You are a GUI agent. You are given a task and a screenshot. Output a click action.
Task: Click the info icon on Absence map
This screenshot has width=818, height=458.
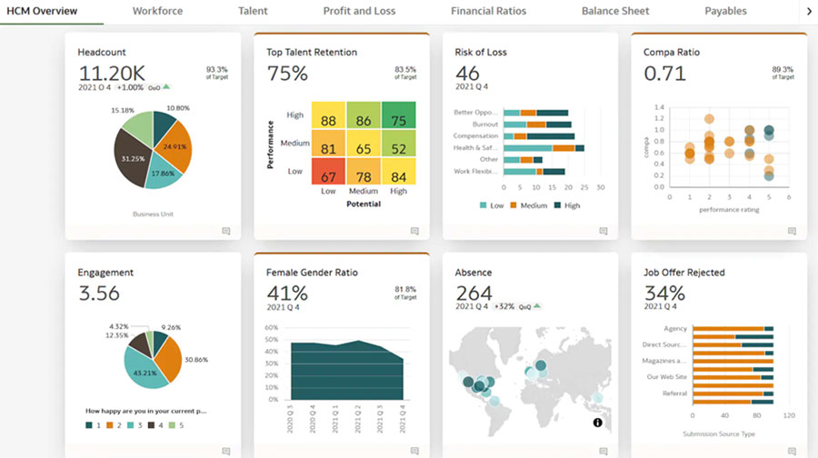[597, 423]
